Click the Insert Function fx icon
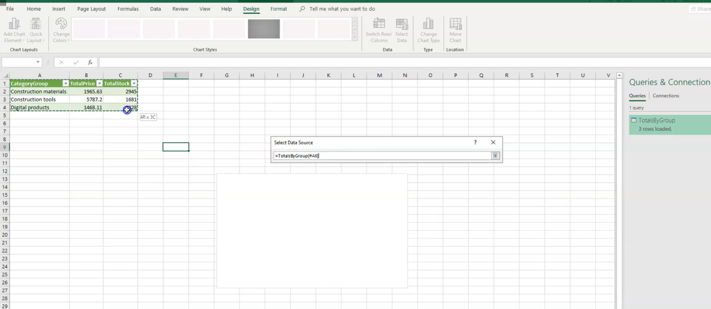Screen dimensions: 711x309 coord(90,63)
